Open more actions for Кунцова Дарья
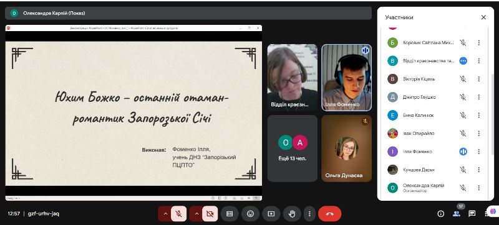499x225 pixels. coord(478,170)
